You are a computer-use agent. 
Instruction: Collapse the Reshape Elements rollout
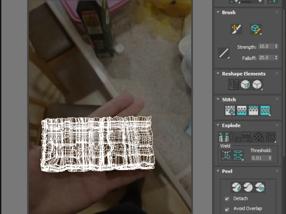pyautogui.click(x=218, y=74)
